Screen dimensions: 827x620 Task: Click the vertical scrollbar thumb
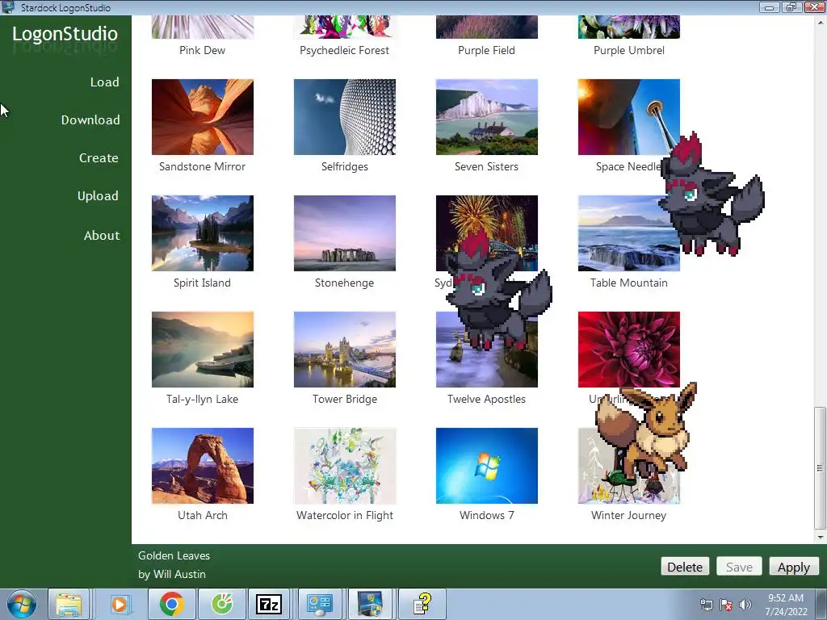click(x=820, y=467)
